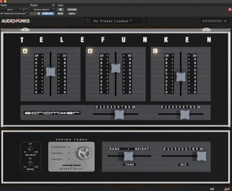The width and height of the screenshot is (232, 191).
Task: Click the right horizontal echomixer slider handle
Action: 185,115
